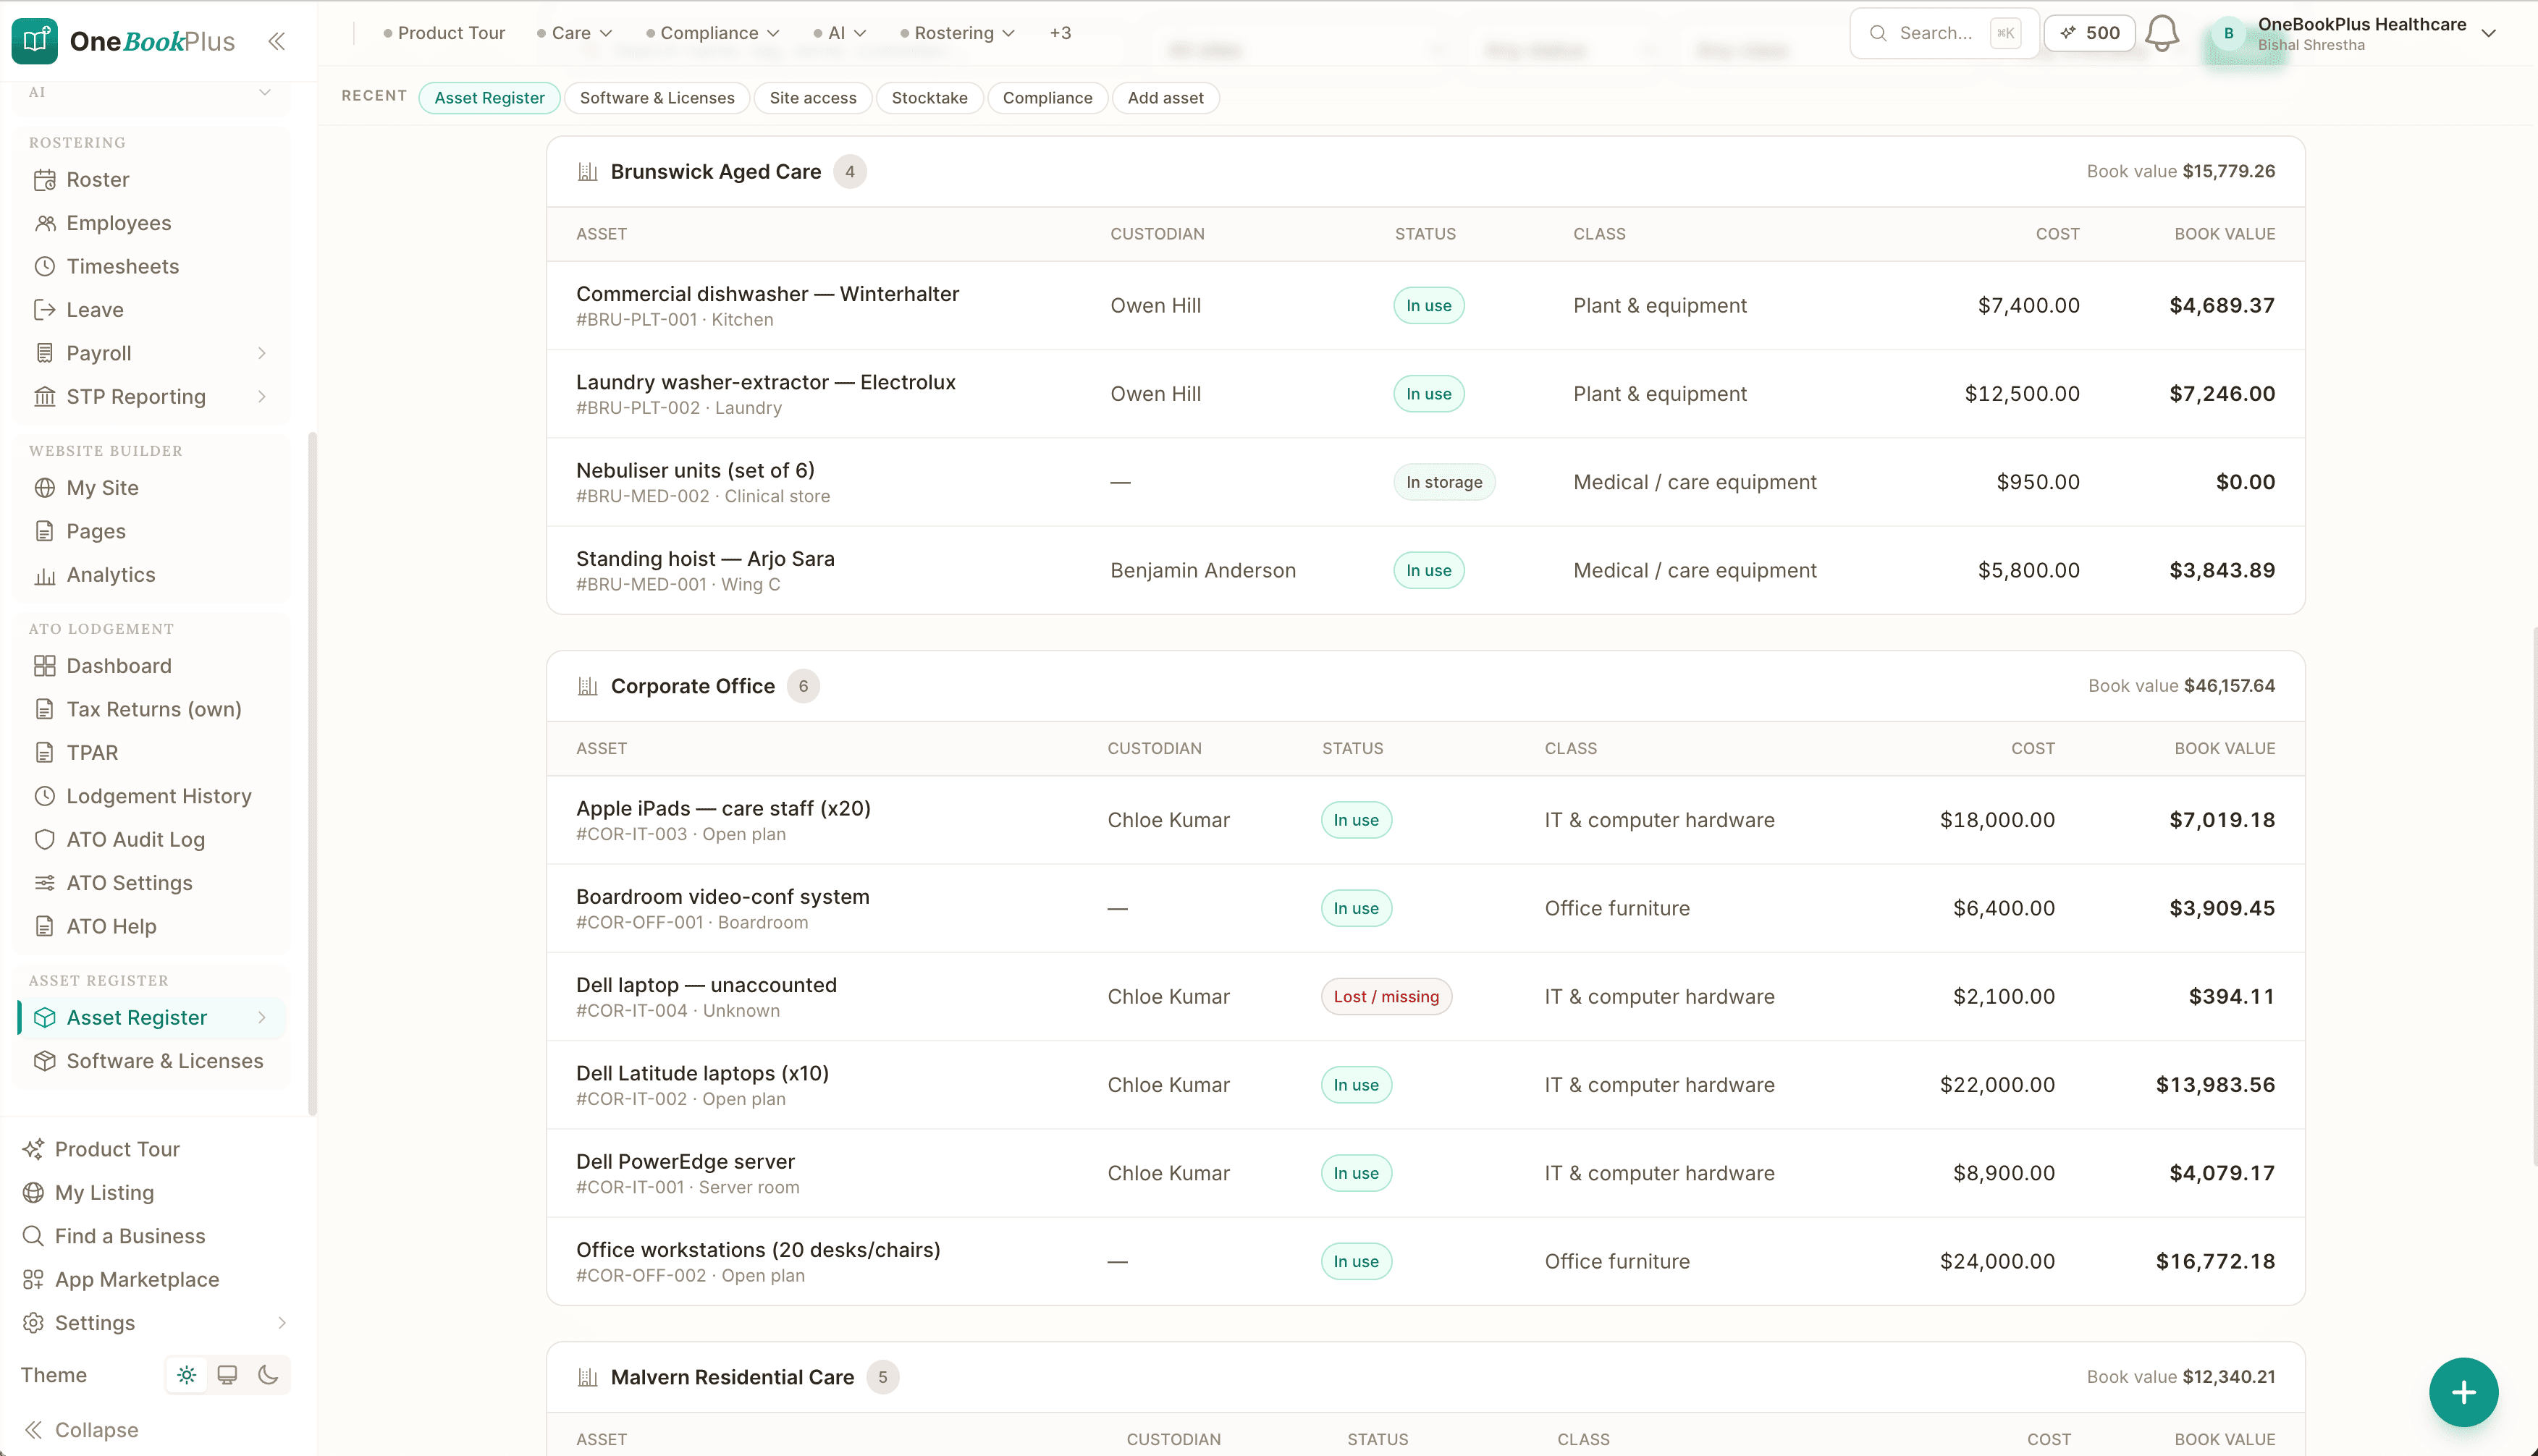Viewport: 2538px width, 1456px height.
Task: Open Standing hoist — Arjo Sara asset
Action: pos(705,559)
